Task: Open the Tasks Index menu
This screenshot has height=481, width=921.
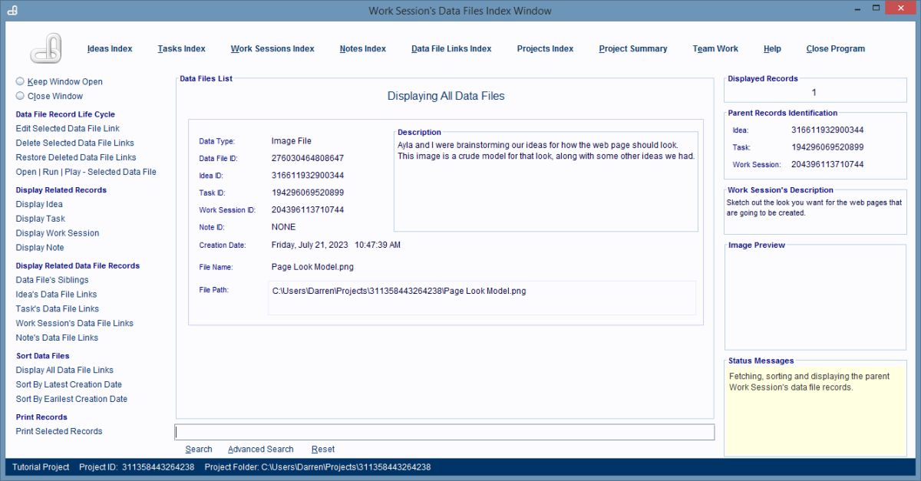Action: pos(182,48)
